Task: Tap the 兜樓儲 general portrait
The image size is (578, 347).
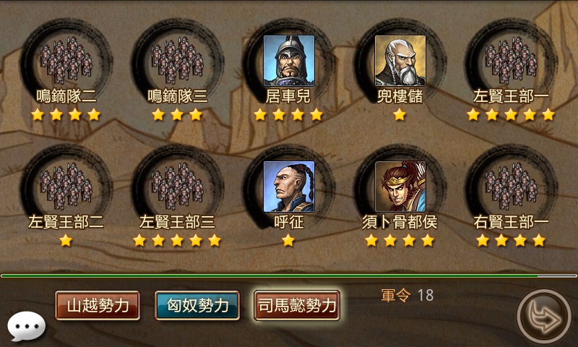Action: point(400,61)
